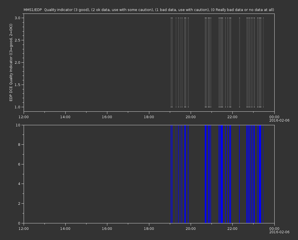Click the 2016-02-06 date label under lower plot
Image resolution: width=298 pixels, height=240 pixels.
point(279,232)
